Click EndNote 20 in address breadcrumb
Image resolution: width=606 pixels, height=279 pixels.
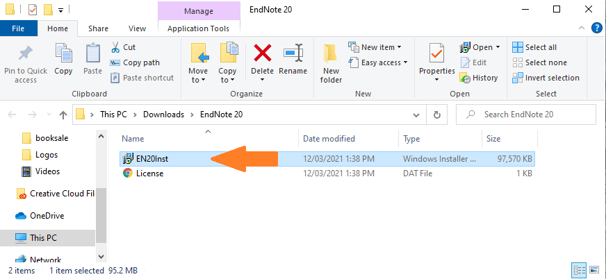pyautogui.click(x=222, y=115)
